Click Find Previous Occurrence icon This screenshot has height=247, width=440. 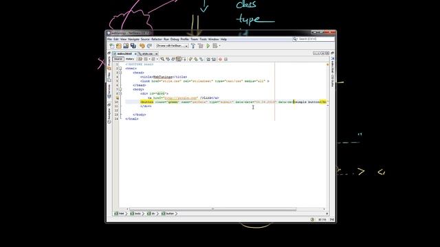[x=168, y=59]
